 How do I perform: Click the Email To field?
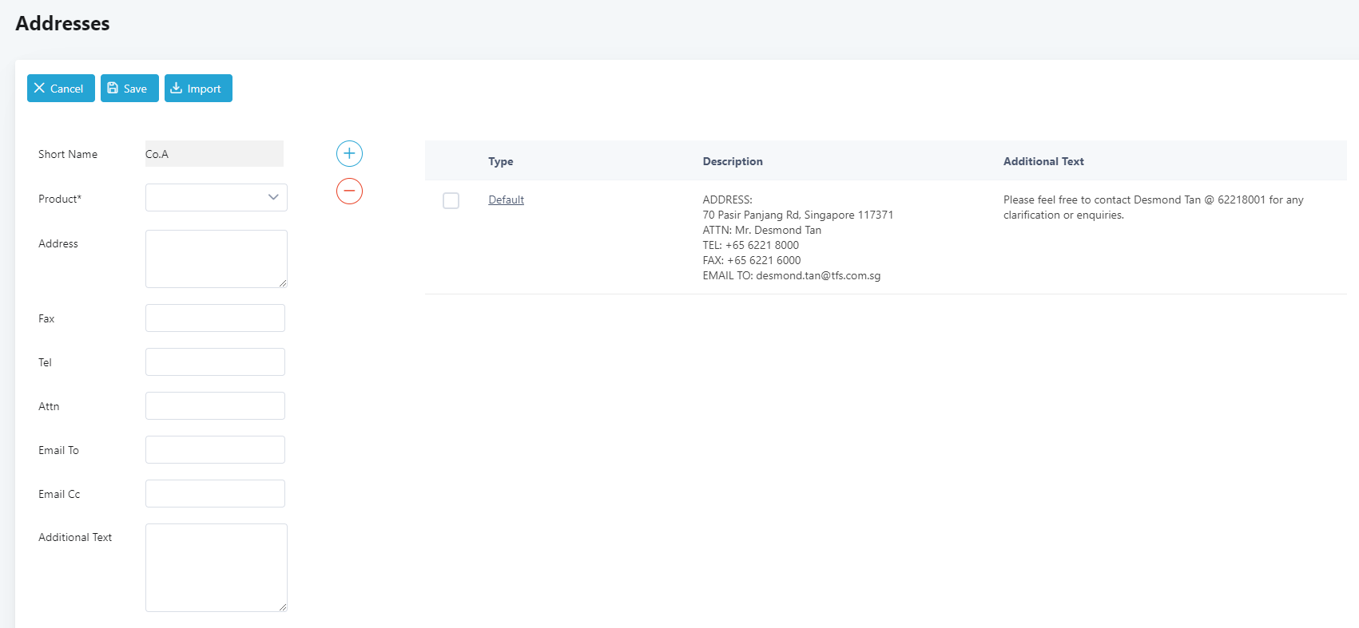(215, 449)
